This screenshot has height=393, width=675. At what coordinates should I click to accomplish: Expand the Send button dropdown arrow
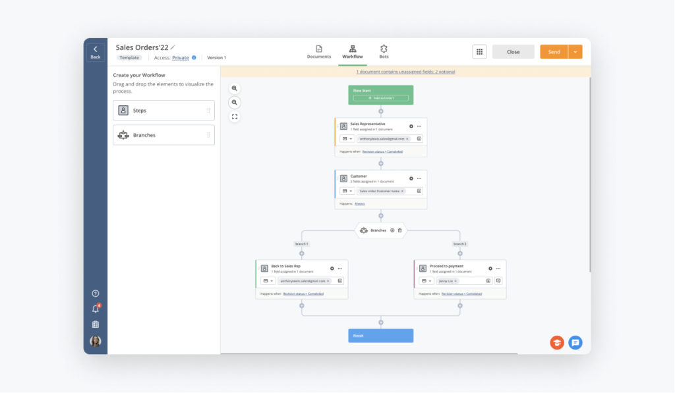(575, 52)
